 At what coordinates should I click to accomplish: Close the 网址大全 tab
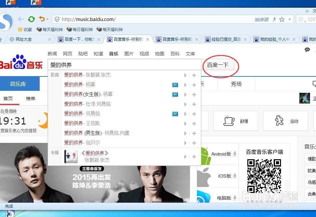50,40
